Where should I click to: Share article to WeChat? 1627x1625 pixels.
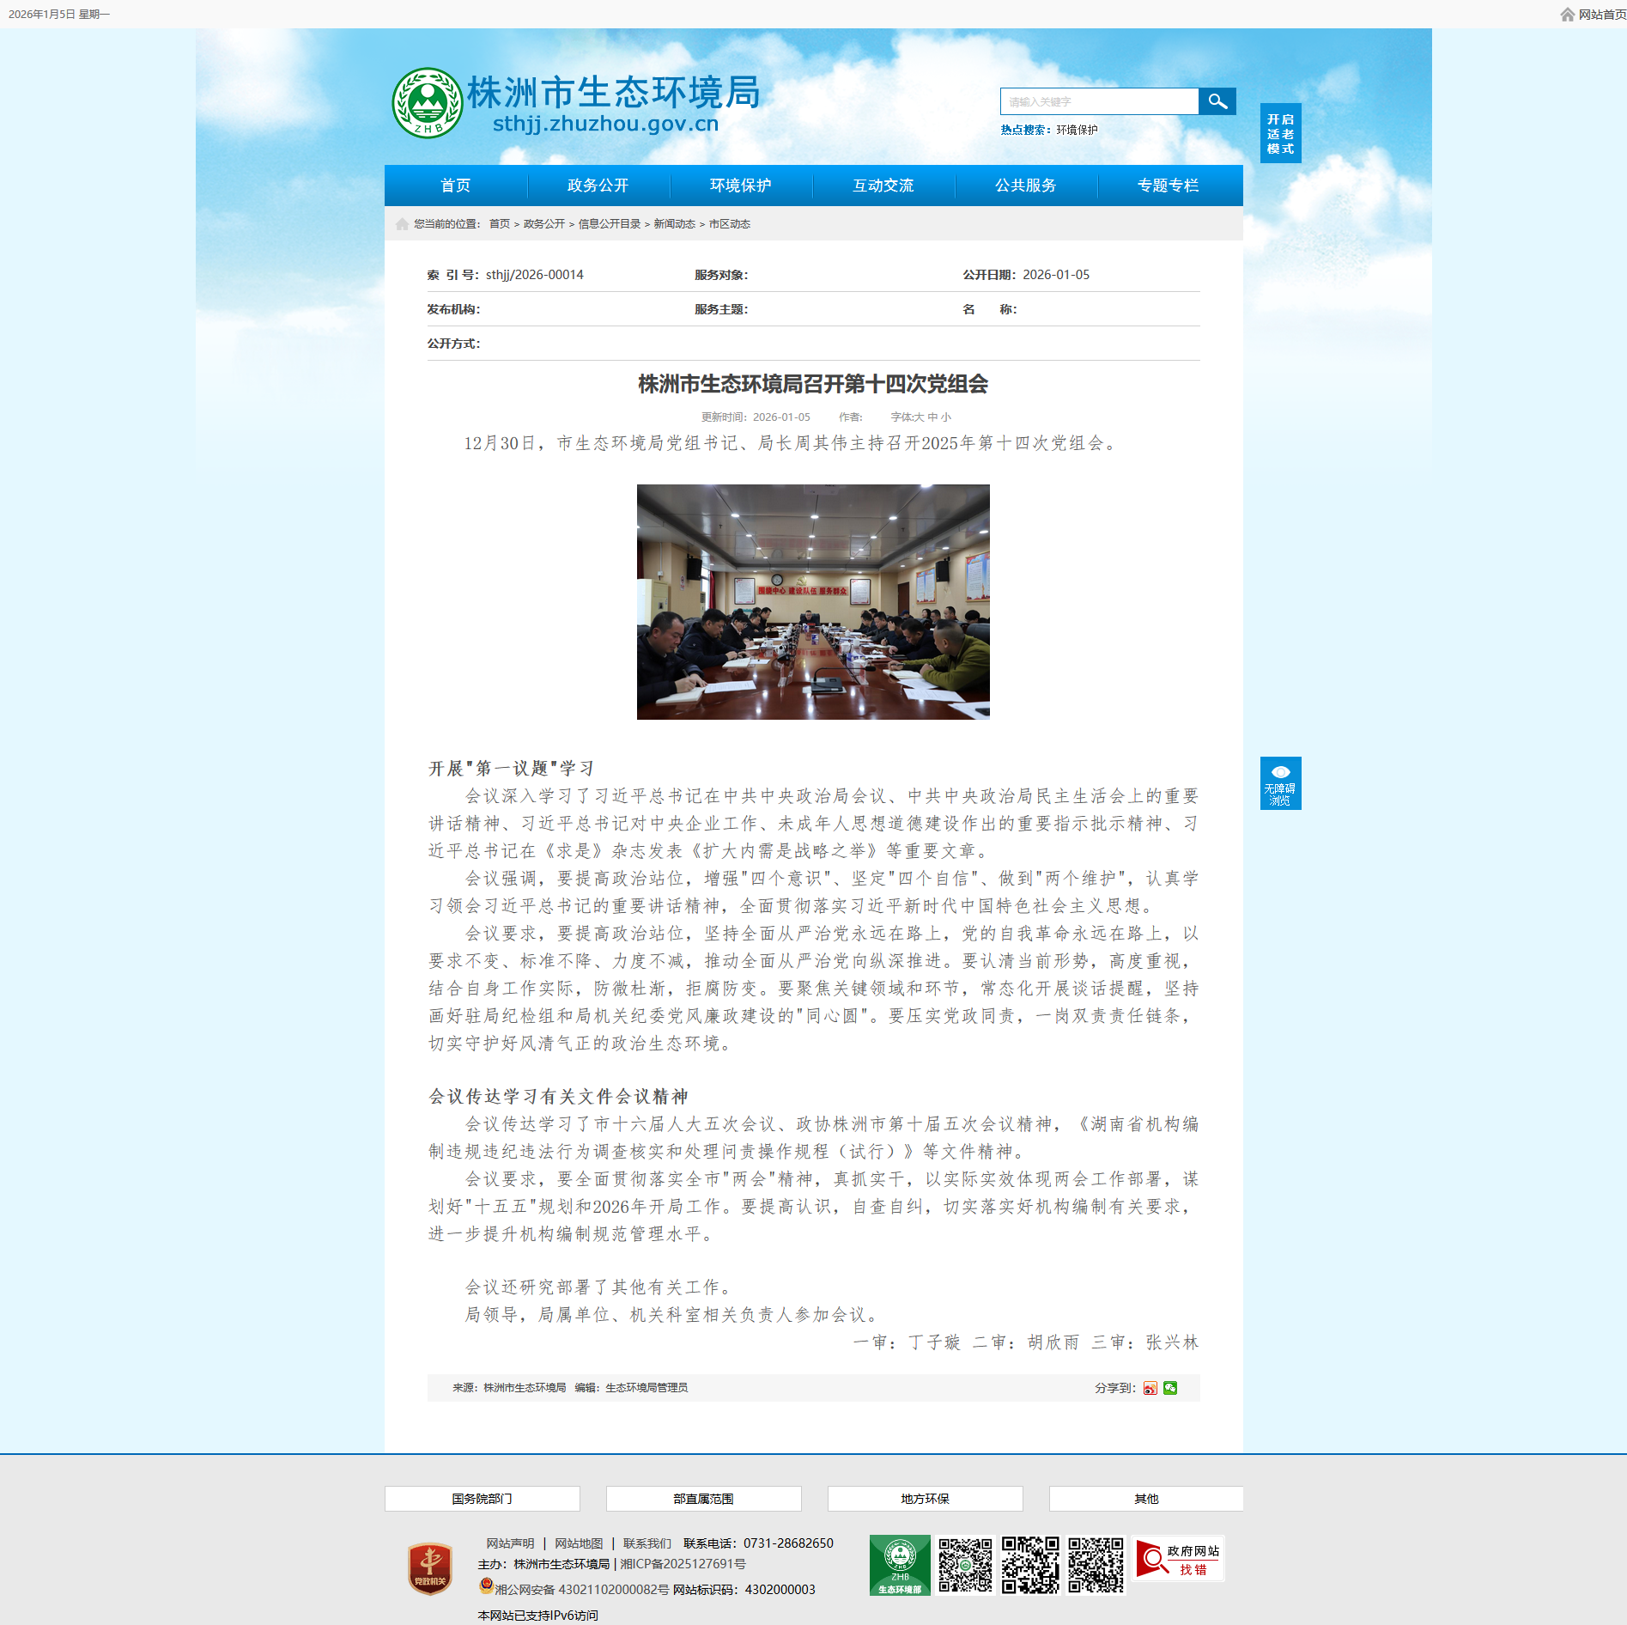(1170, 1388)
